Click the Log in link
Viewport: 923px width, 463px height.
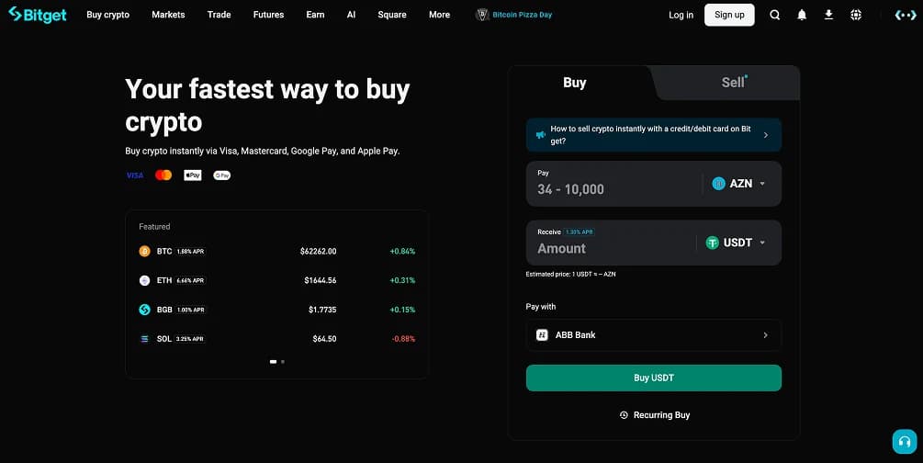681,15
